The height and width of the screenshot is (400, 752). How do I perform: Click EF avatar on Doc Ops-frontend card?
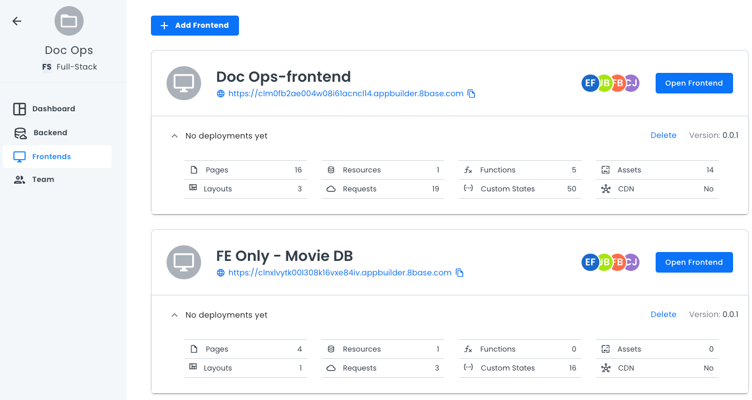click(x=590, y=83)
